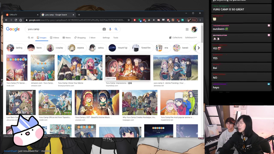Click the dreamfoam resub notification text
Viewport: 274px width, 154px height.
click(x=27, y=151)
